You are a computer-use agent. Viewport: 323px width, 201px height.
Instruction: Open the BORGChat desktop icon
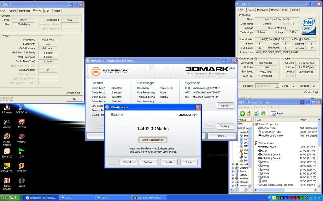coord(22,109)
